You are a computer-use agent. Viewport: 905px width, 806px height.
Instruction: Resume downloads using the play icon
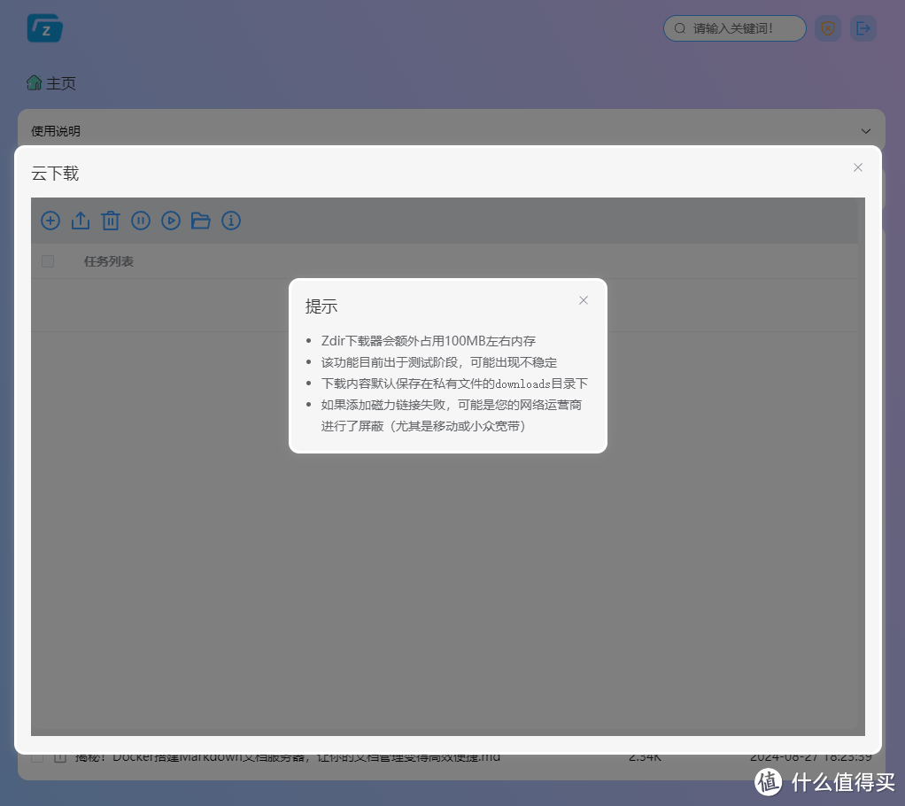pyautogui.click(x=171, y=221)
